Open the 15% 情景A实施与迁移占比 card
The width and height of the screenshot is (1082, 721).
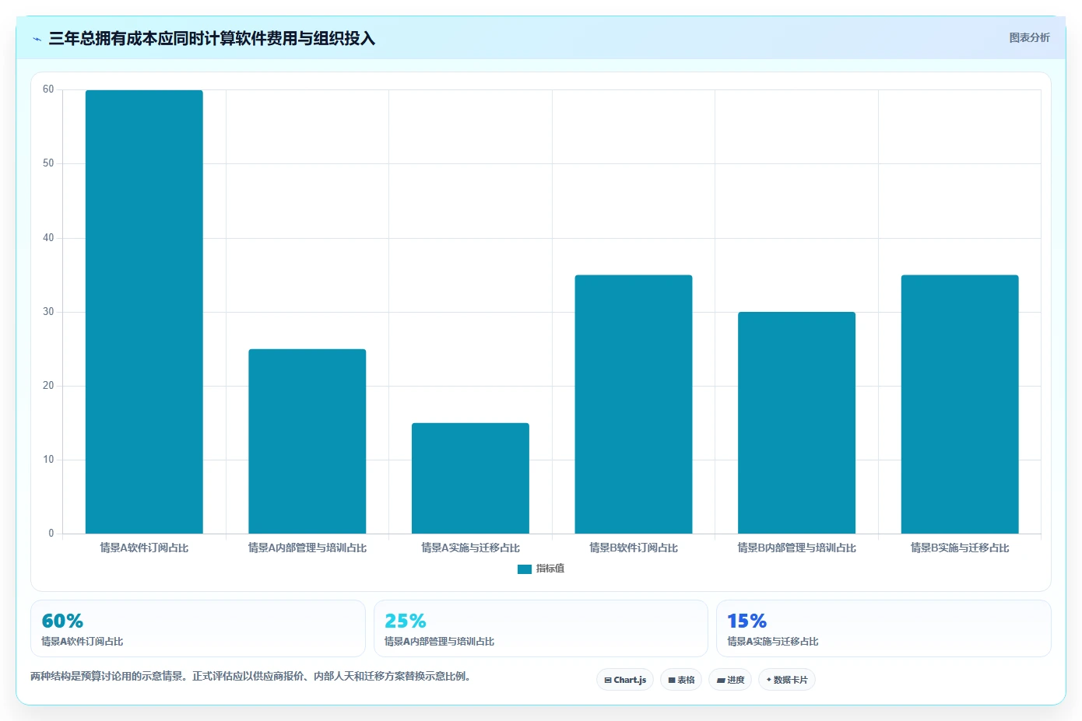coord(884,628)
